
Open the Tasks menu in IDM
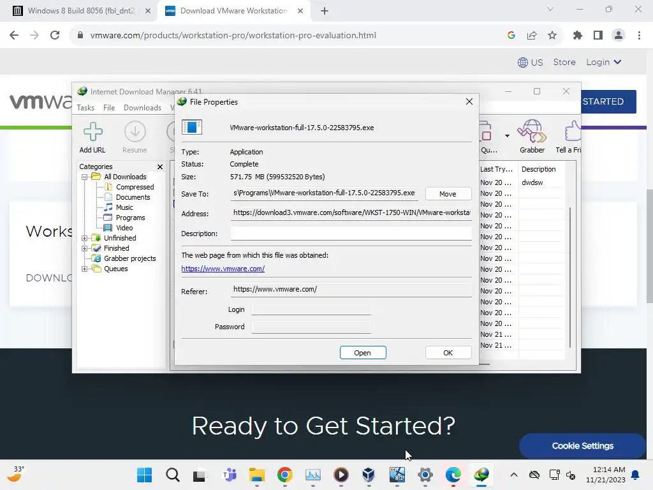85,107
